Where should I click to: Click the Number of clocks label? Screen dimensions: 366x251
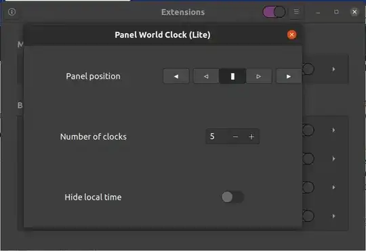(94, 137)
